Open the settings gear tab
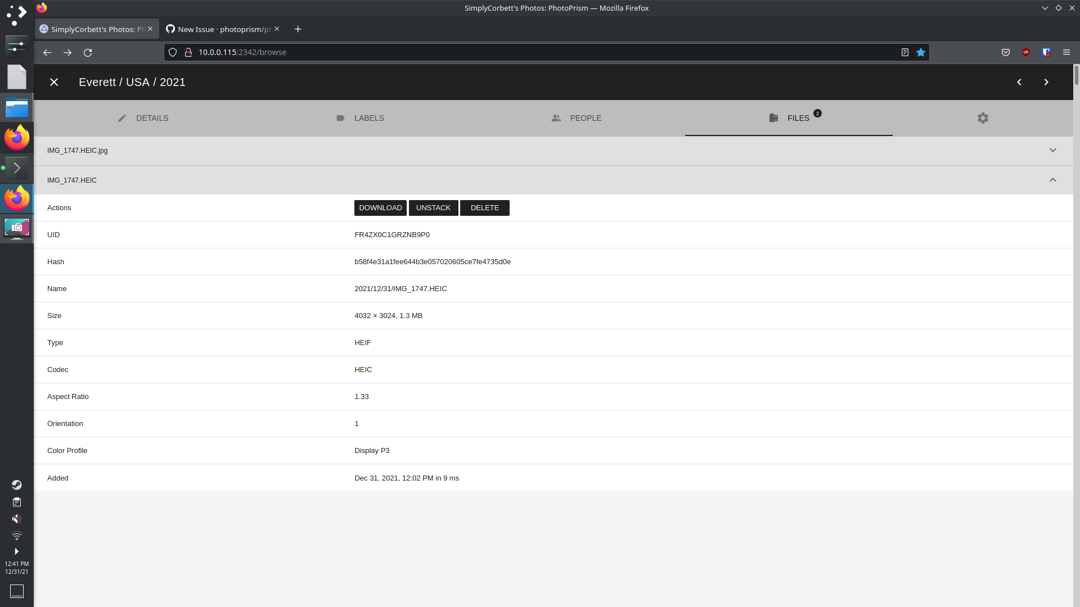 click(983, 118)
